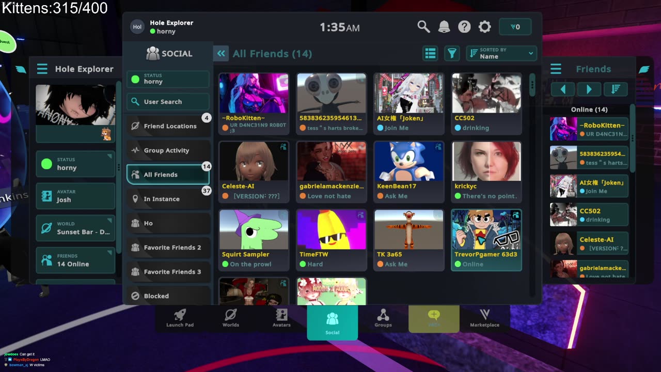Screen dimensions: 661x372
Task: Open ~RoboKitten~ friend card
Action: (254, 103)
